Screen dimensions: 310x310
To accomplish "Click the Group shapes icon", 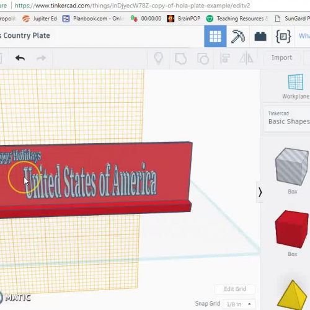I will coord(181,58).
